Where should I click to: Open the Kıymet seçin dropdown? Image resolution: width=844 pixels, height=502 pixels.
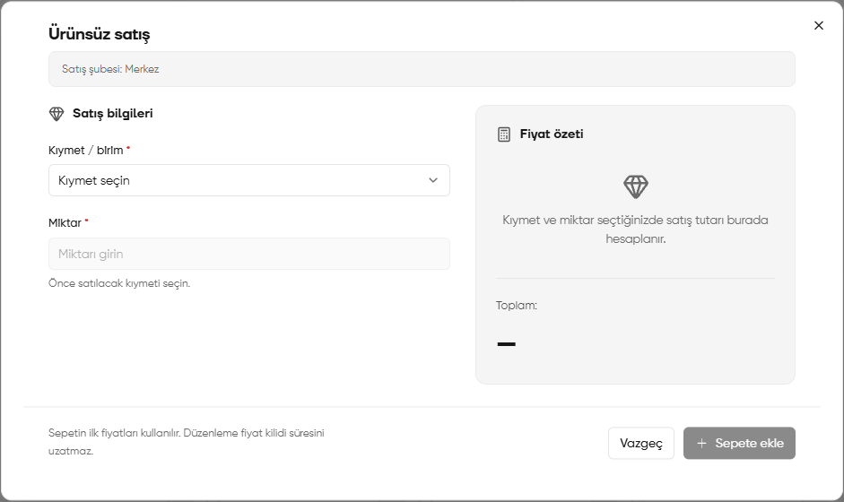[249, 180]
